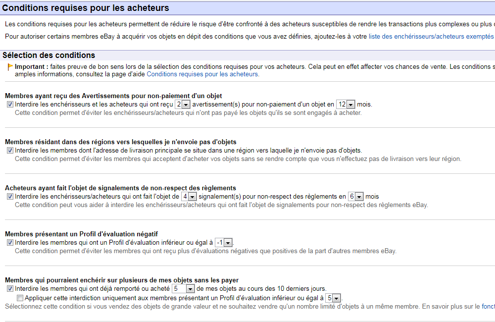Click heading 'Membres présentant un Profil d'évaluation négatif'
495x322 pixels.
[82, 234]
